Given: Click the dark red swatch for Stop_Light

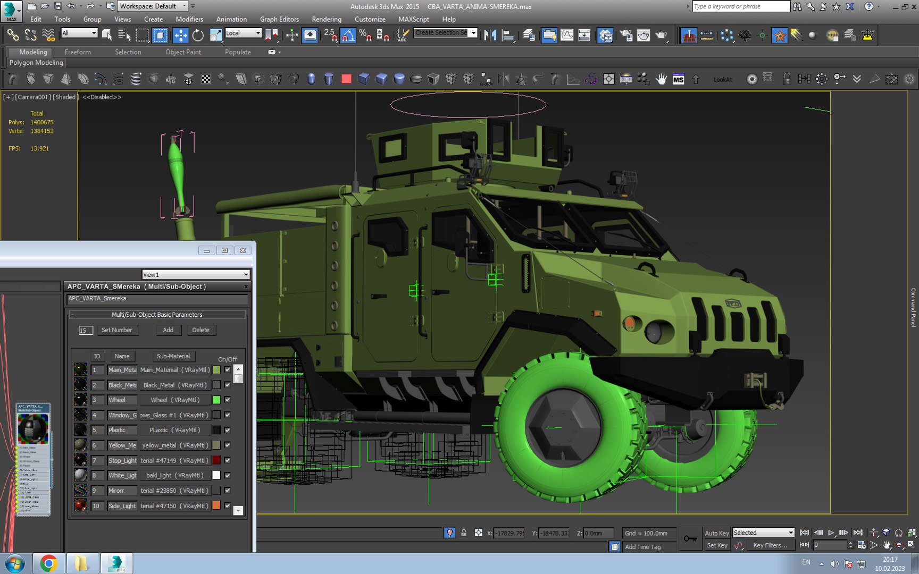Looking at the screenshot, I should (216, 460).
